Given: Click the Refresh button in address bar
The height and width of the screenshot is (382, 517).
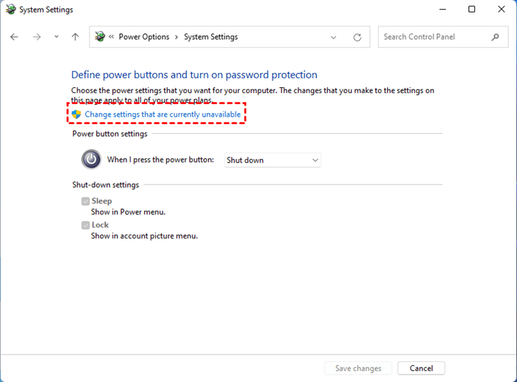Looking at the screenshot, I should [357, 37].
